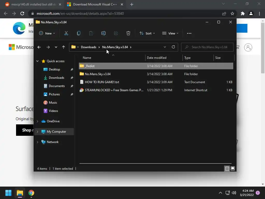Open a new Chrome tab
This screenshot has height=199, width=265.
[x=132, y=4]
